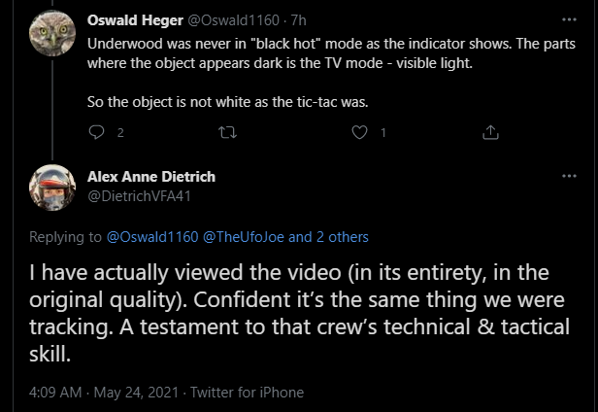
Task: Open the share icon on Oswald's tweet
Action: [x=491, y=132]
